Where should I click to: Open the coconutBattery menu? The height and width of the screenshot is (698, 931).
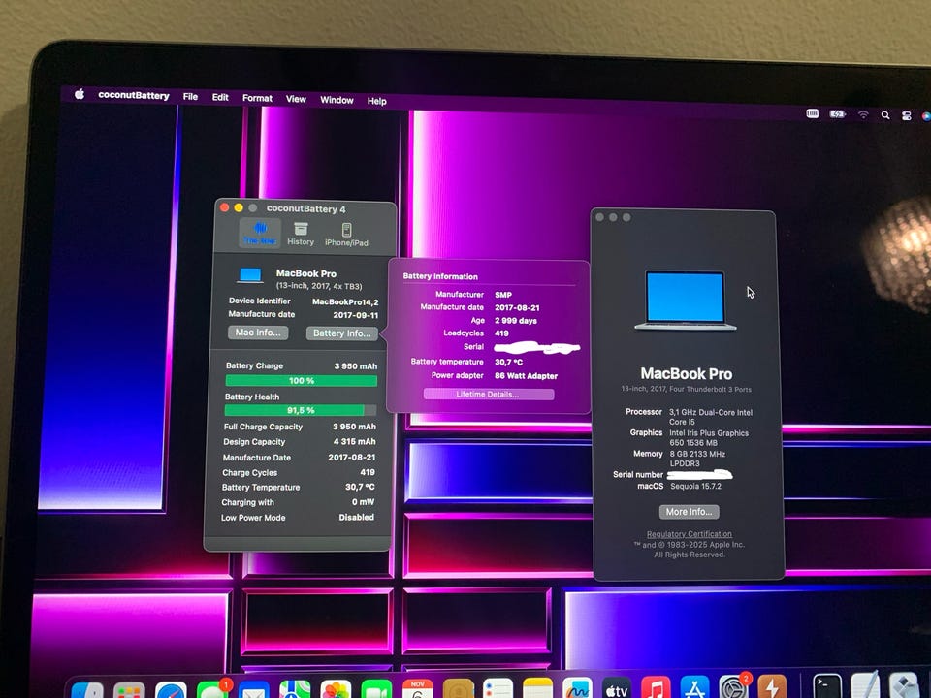134,95
